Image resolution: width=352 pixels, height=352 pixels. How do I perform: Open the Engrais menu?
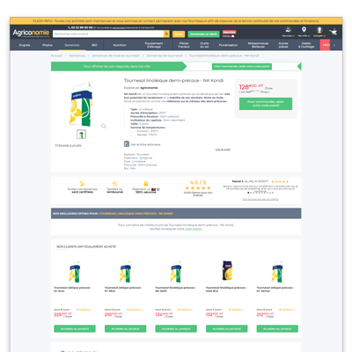click(x=25, y=45)
